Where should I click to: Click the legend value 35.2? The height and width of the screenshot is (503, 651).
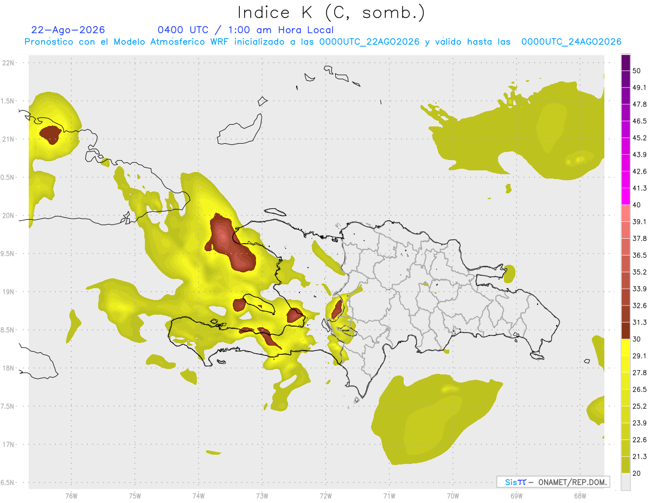click(x=639, y=272)
